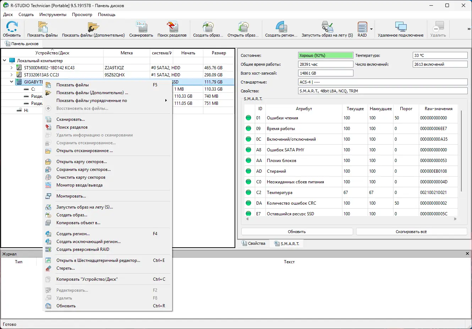Click the S.M.A.R.T. table vertical scrollbar
472x329 pixels.
(461, 151)
